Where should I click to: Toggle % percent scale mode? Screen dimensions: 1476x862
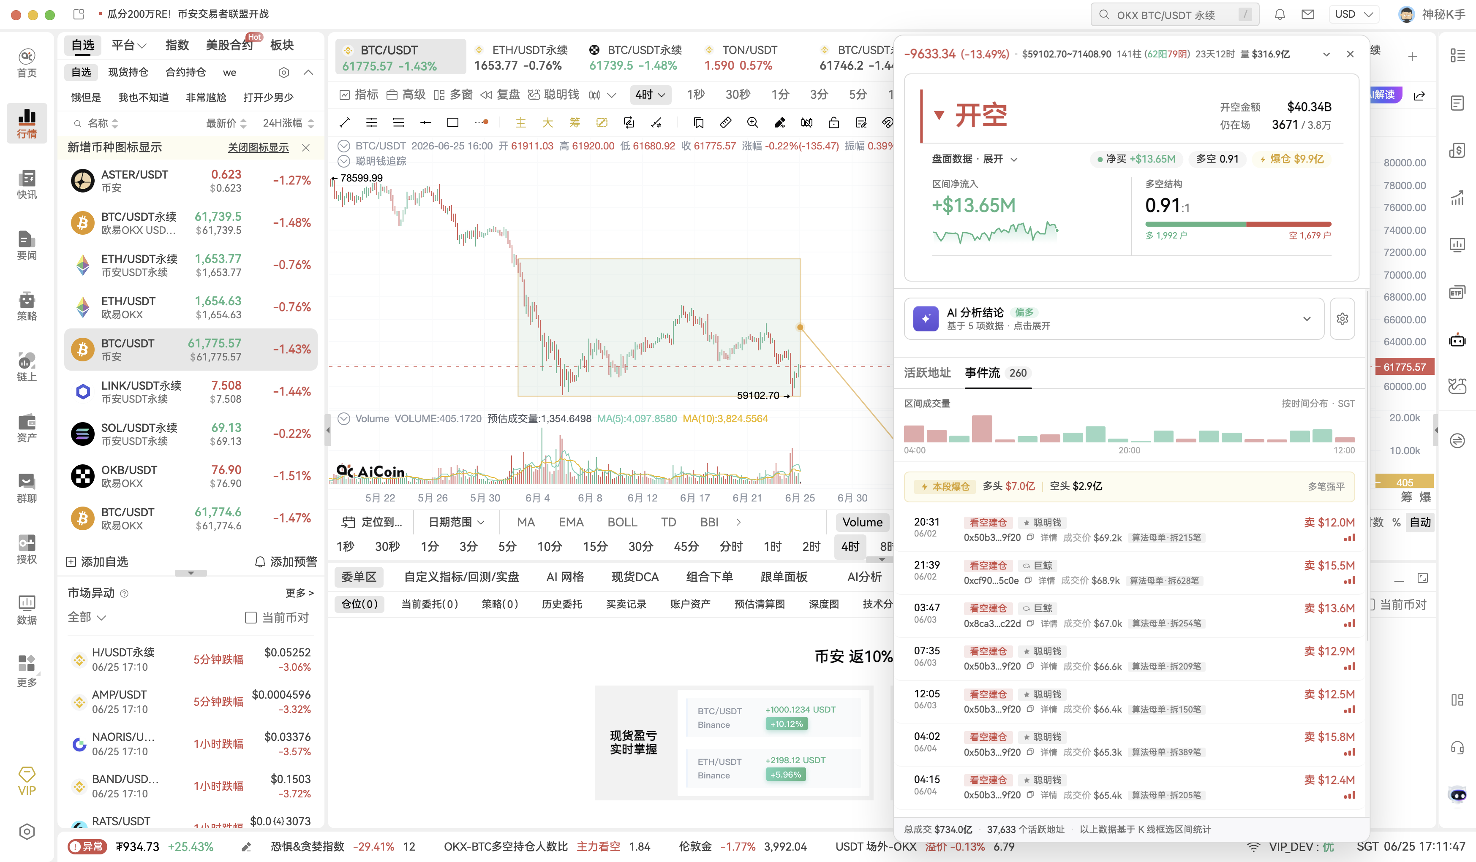tap(1396, 522)
